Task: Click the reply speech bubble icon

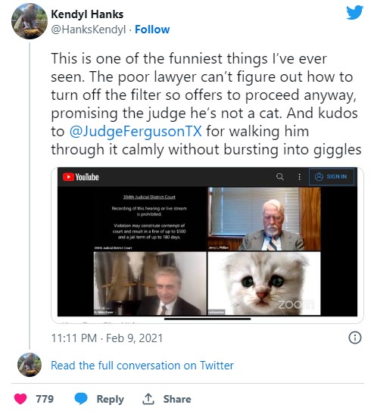Action: (x=81, y=399)
